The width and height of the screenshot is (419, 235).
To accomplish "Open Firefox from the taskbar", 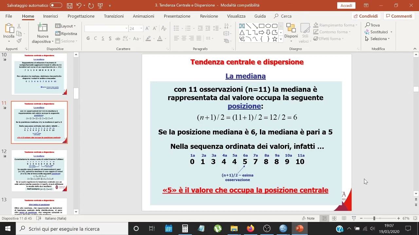I will (250, 229).
